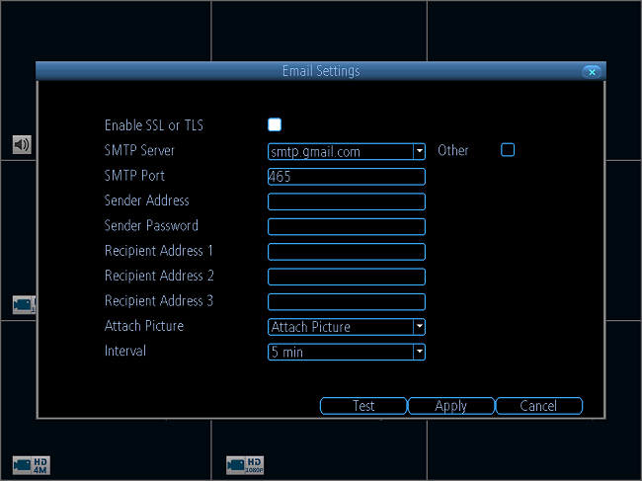Screen dimensions: 642x481
Task: Click the HD 1080P camera icon
Action: pyautogui.click(x=245, y=465)
